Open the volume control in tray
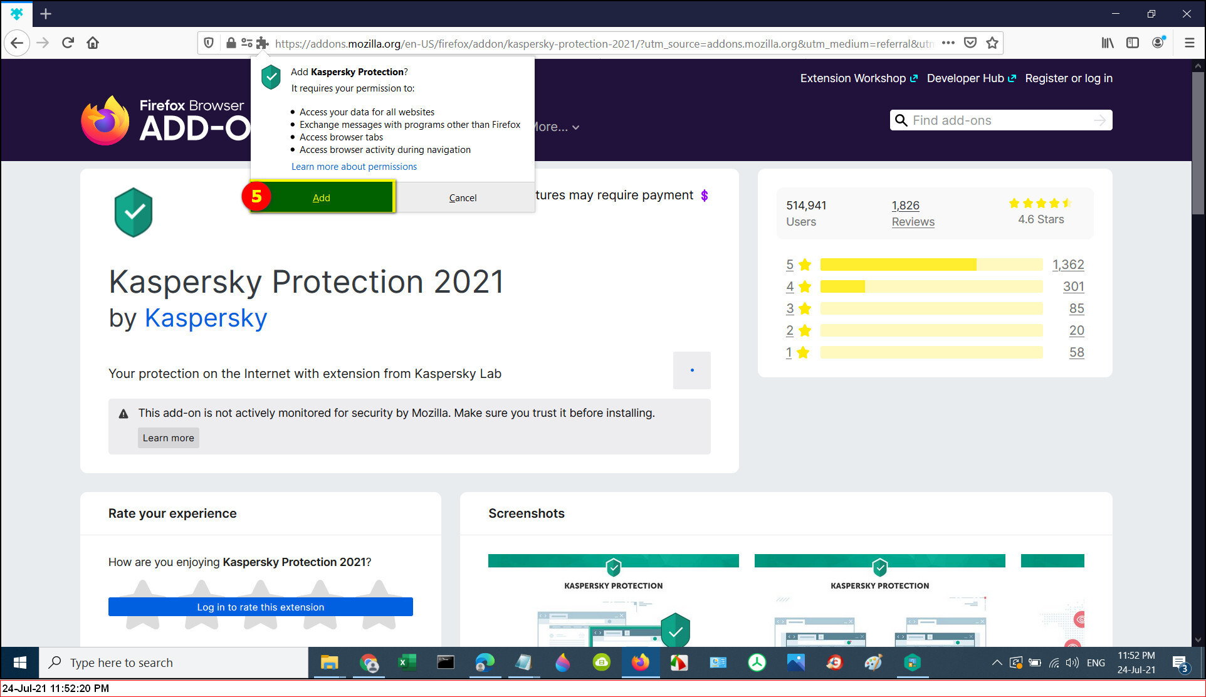The width and height of the screenshot is (1206, 697). click(1072, 663)
